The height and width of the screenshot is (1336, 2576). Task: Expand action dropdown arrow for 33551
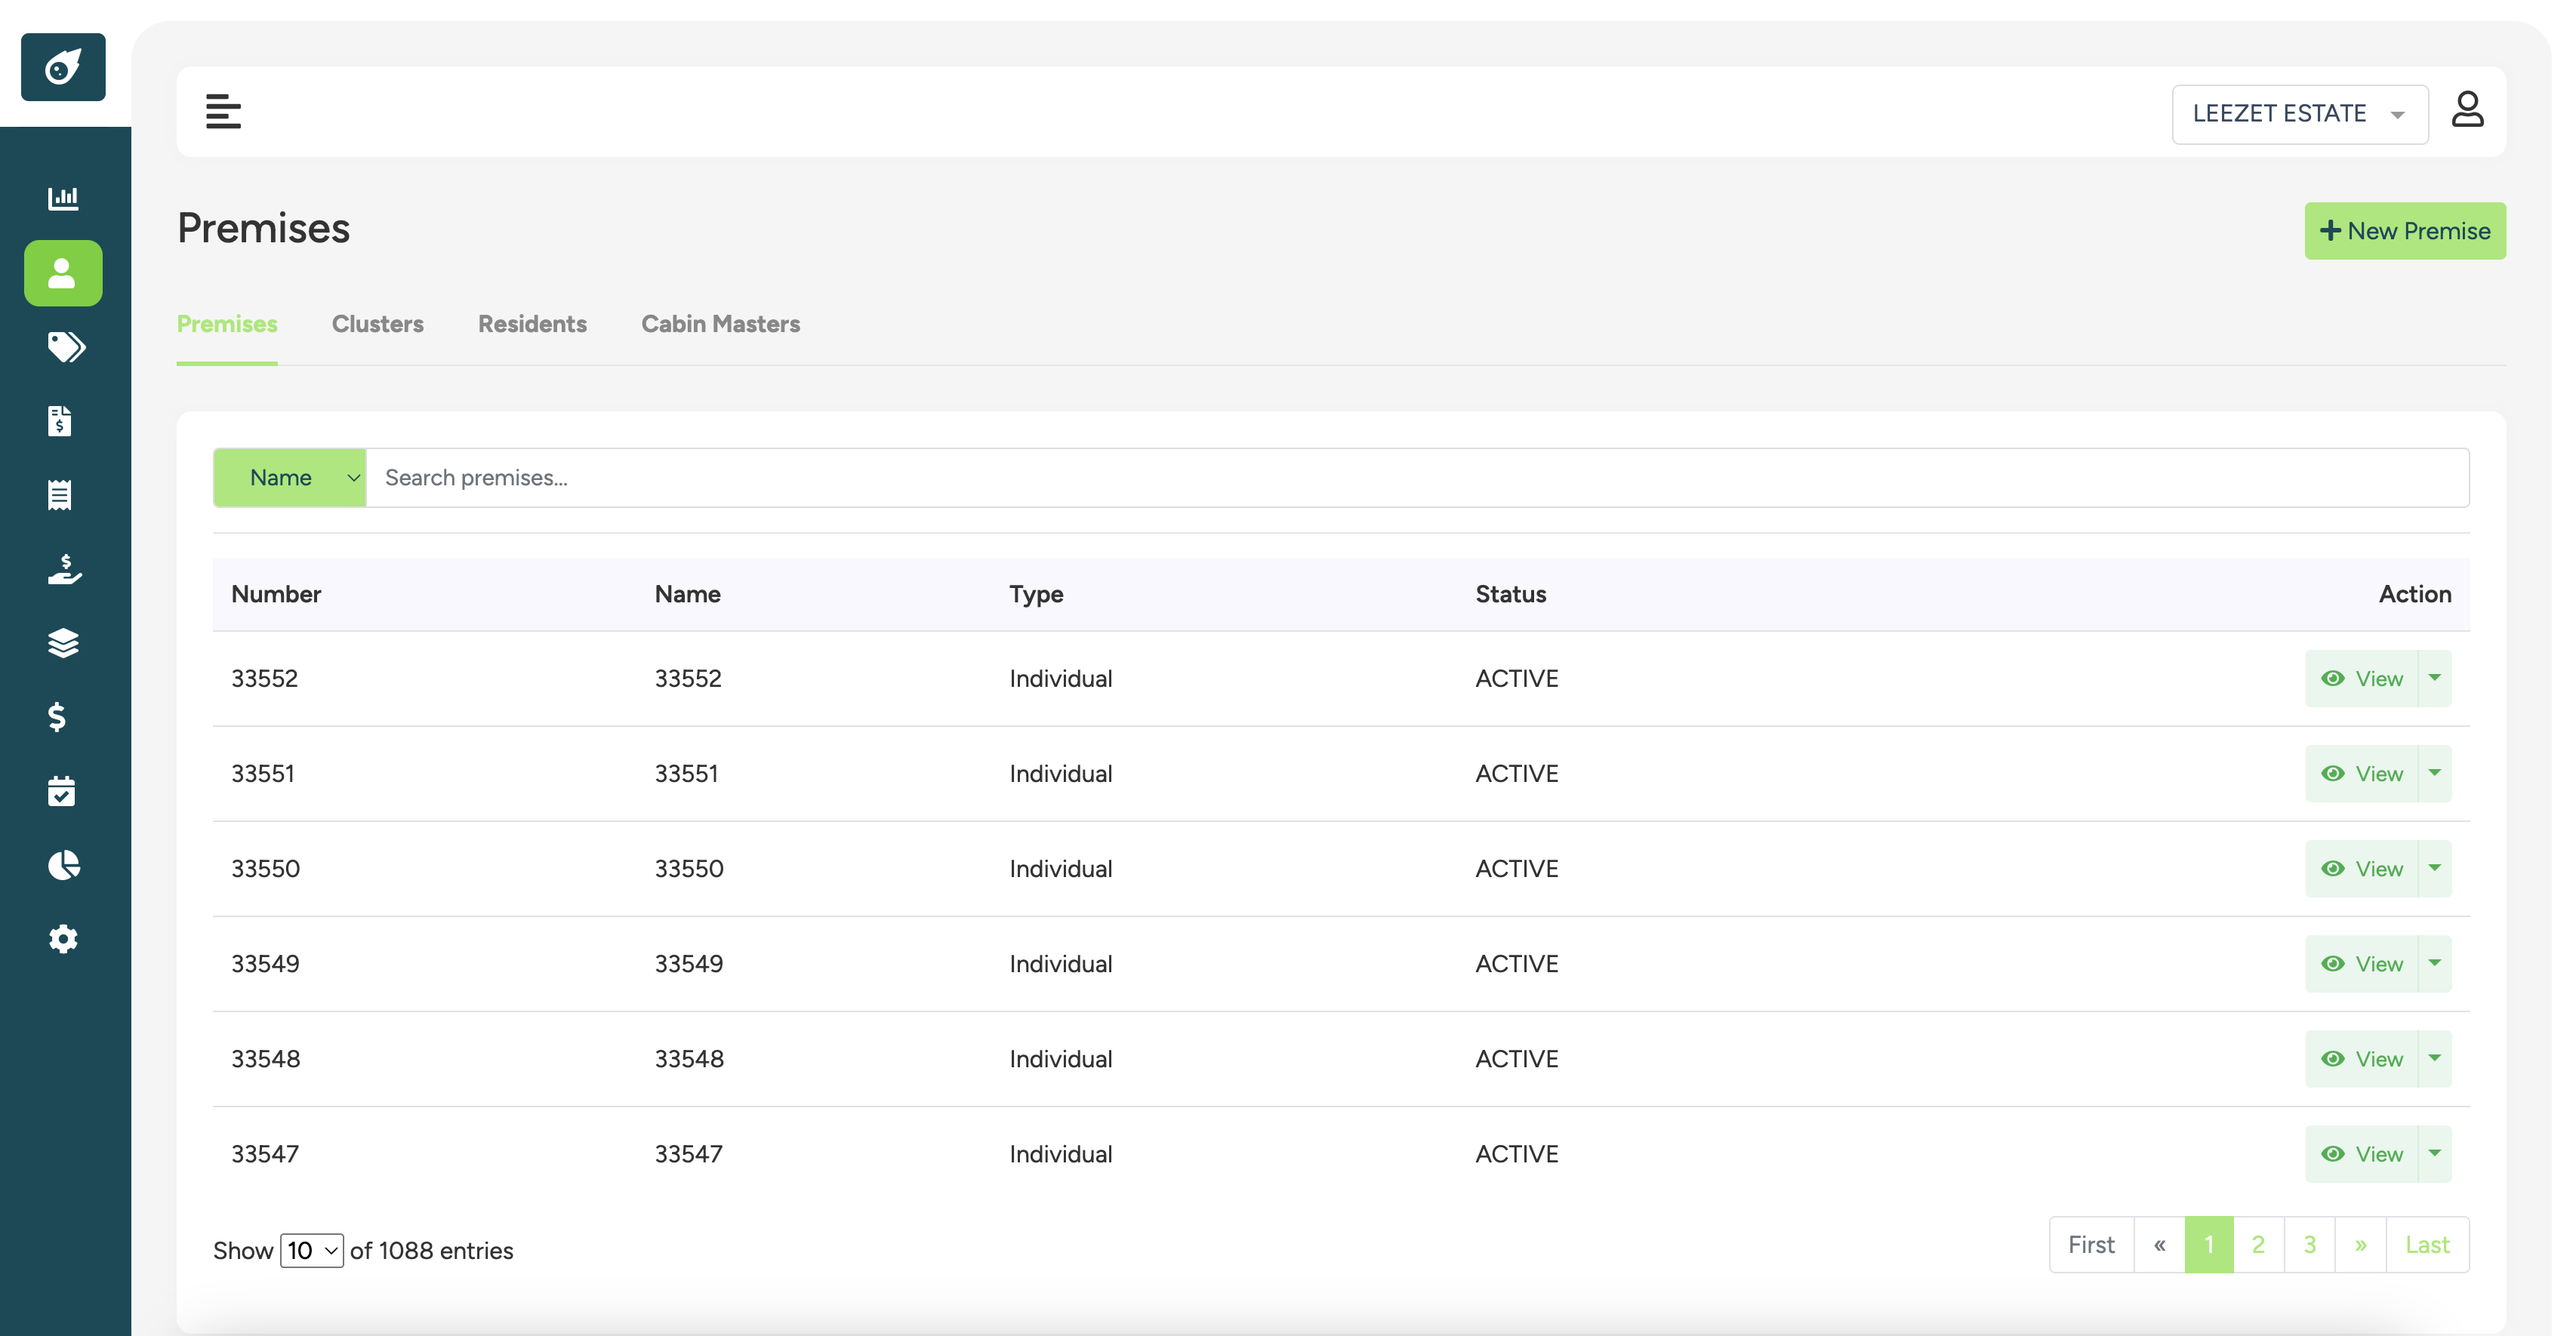coord(2435,774)
